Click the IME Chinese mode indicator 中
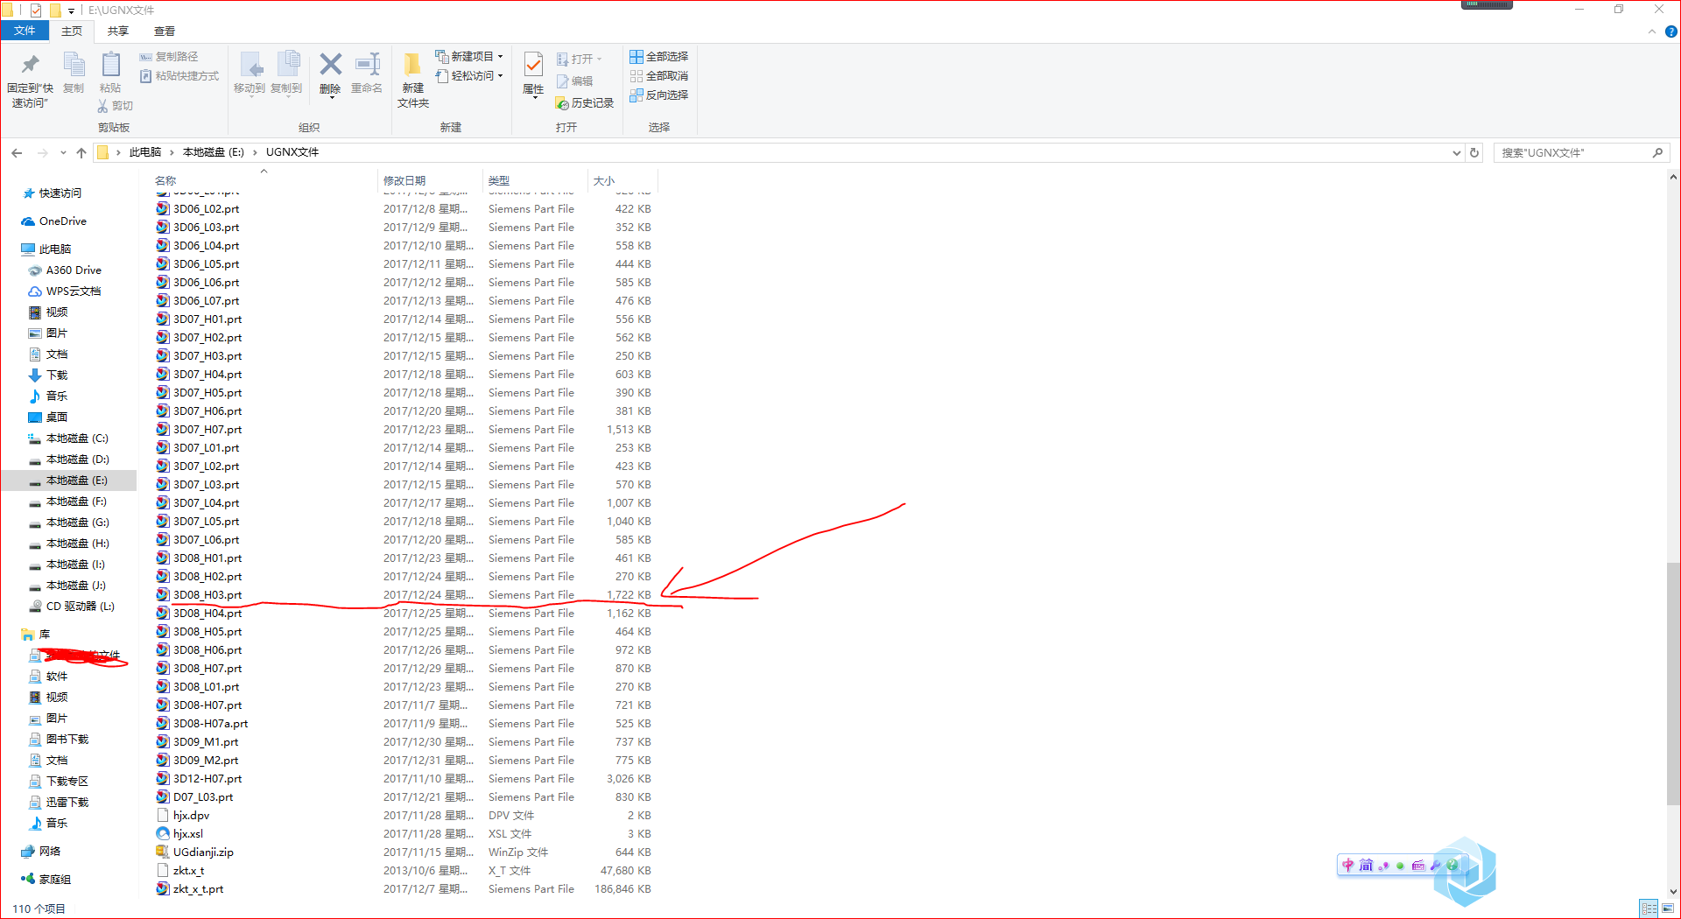The width and height of the screenshot is (1681, 919). click(1347, 865)
